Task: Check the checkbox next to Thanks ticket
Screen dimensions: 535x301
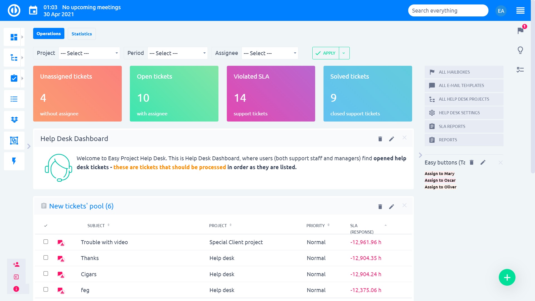Action: tap(46, 257)
